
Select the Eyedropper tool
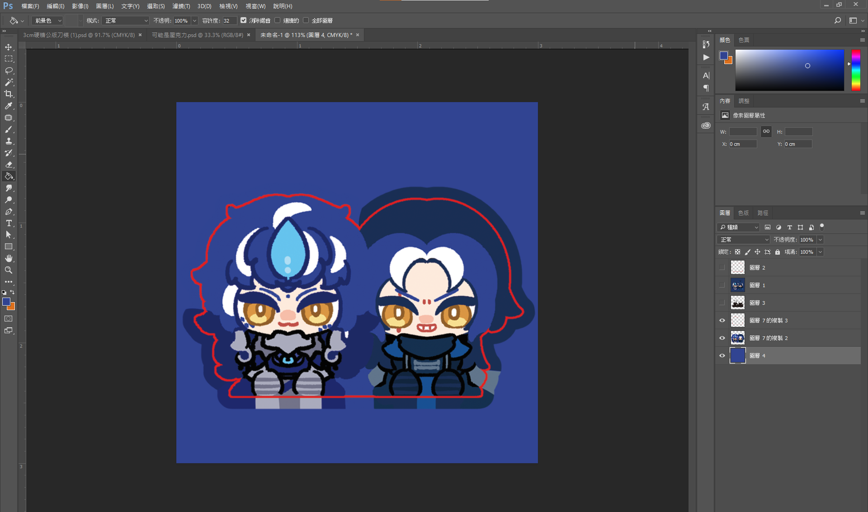click(9, 106)
